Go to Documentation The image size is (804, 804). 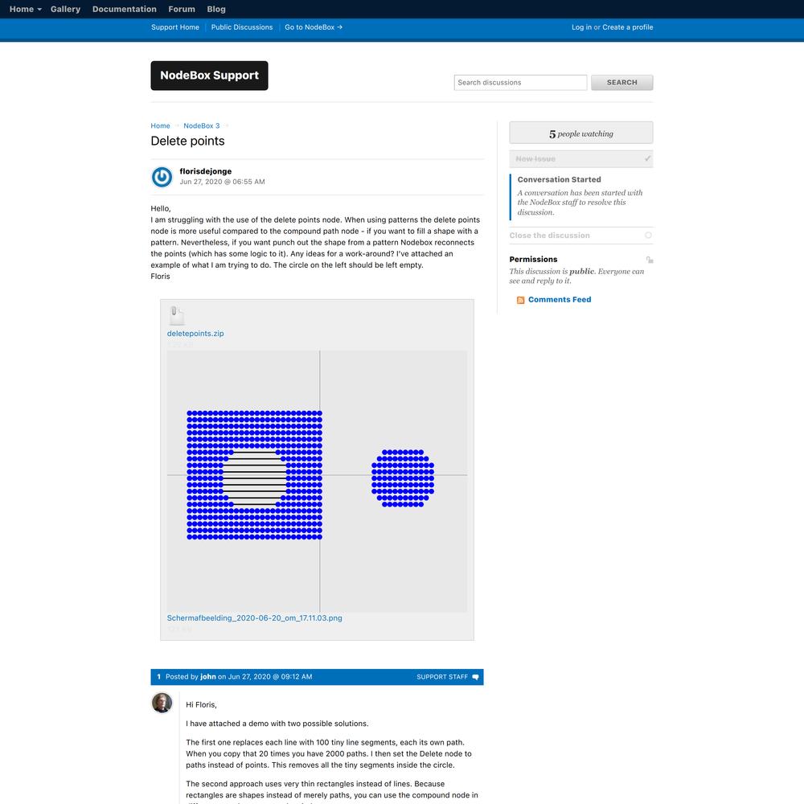point(124,9)
